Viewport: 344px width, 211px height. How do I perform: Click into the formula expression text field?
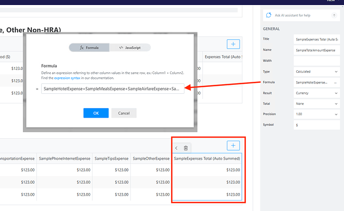(x=113, y=89)
